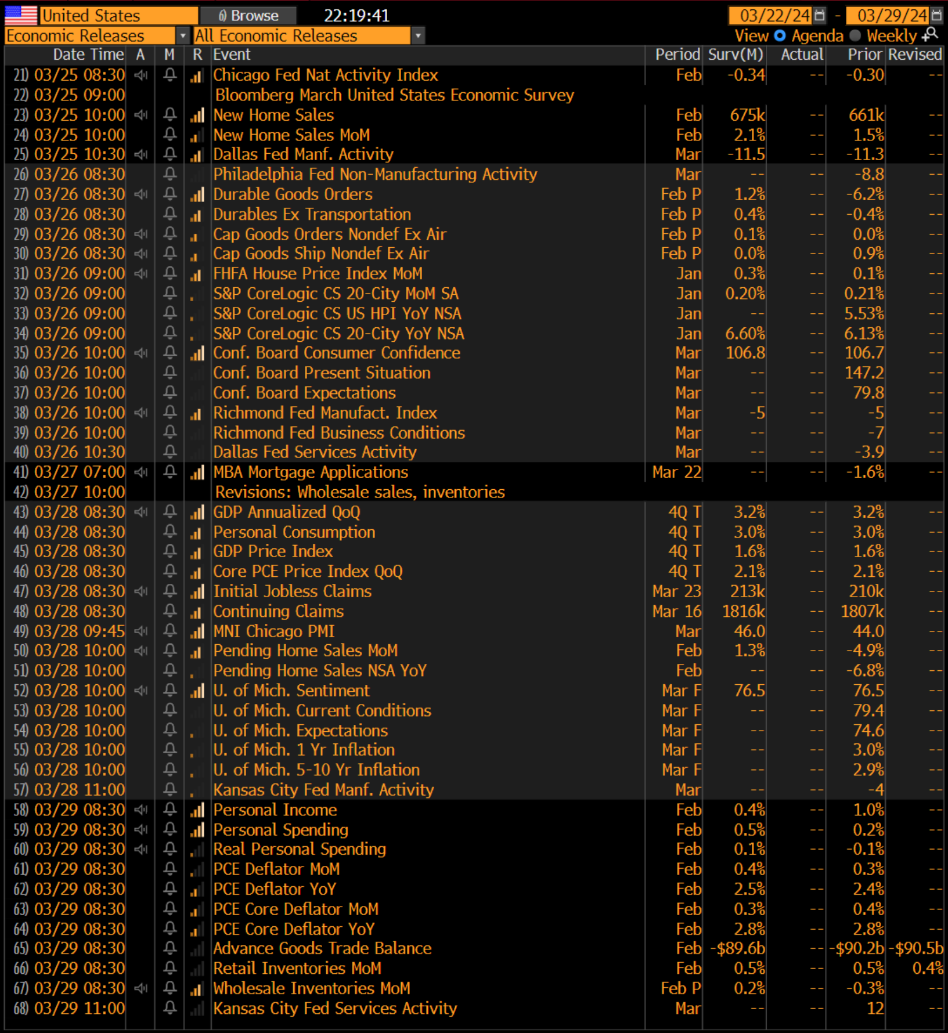948x1033 pixels.
Task: Open Revisions: Wholesale sales, inventories event
Action: coord(360,492)
